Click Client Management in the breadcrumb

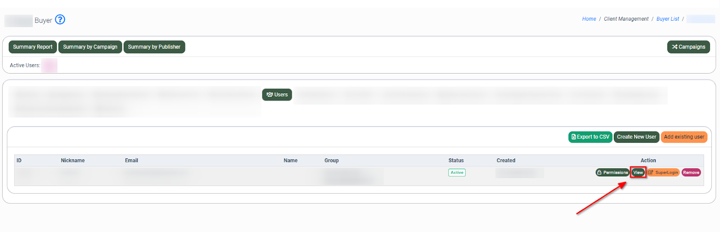626,19
